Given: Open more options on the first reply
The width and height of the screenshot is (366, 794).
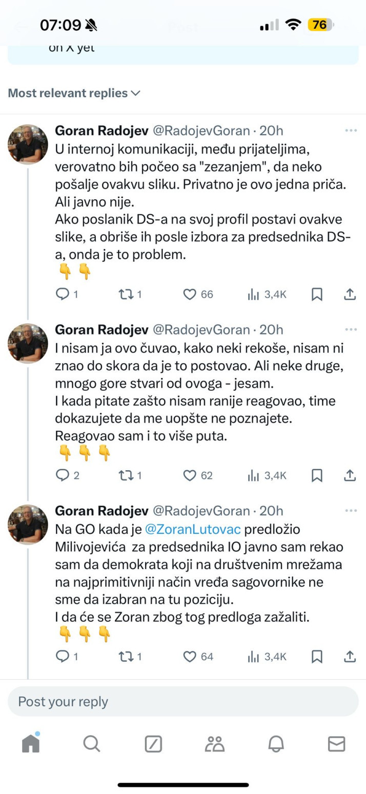Looking at the screenshot, I should 351,131.
